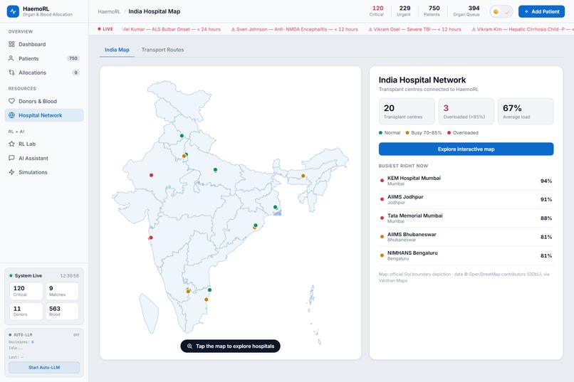This screenshot has width=574, height=382.
Task: Click the magnifier icon in map prompt
Action: (x=189, y=346)
